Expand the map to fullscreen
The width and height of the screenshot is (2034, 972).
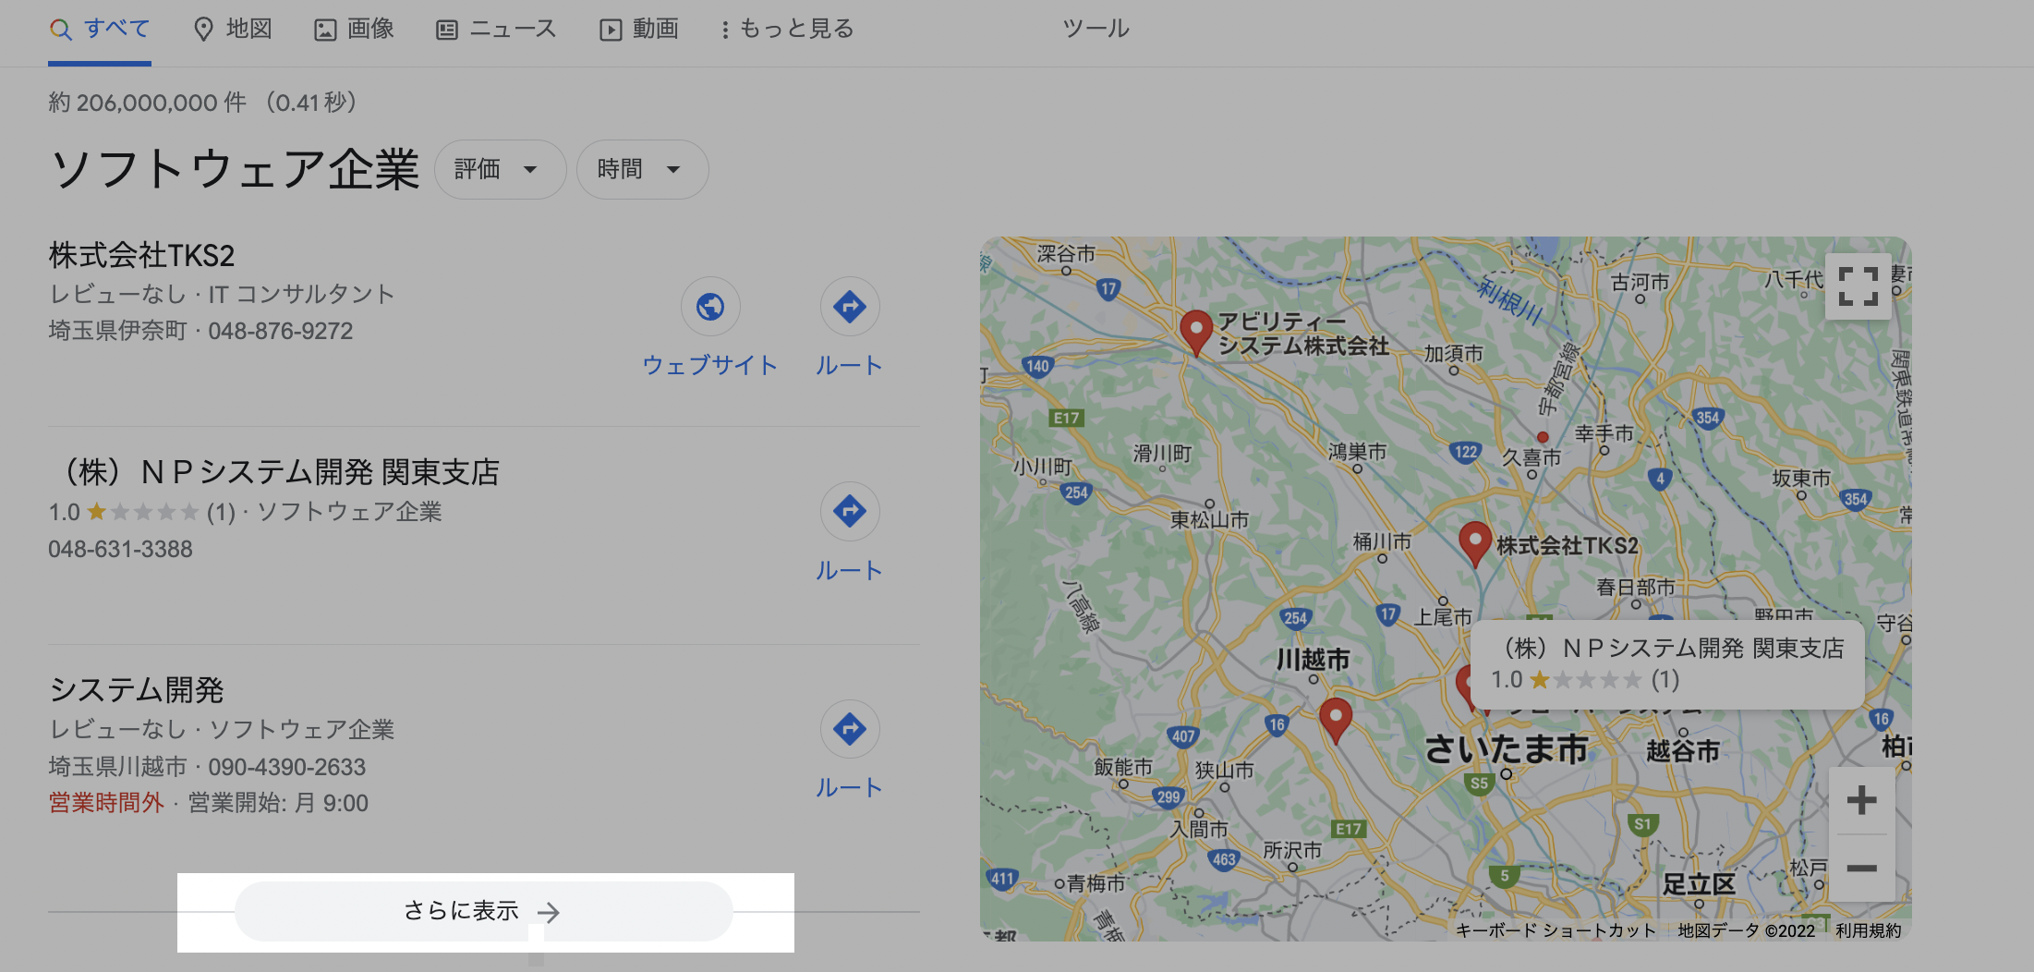1858,286
